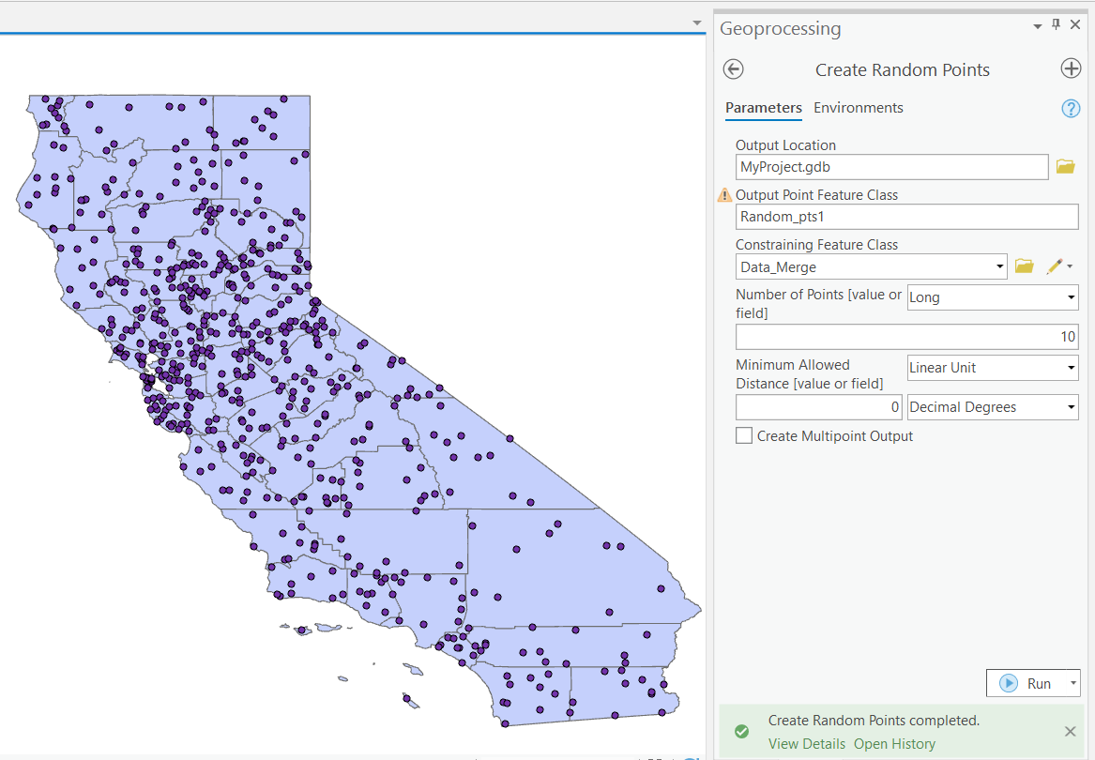Image resolution: width=1095 pixels, height=760 pixels.
Task: Enable Create Multipoint Output checkbox
Action: click(x=744, y=435)
